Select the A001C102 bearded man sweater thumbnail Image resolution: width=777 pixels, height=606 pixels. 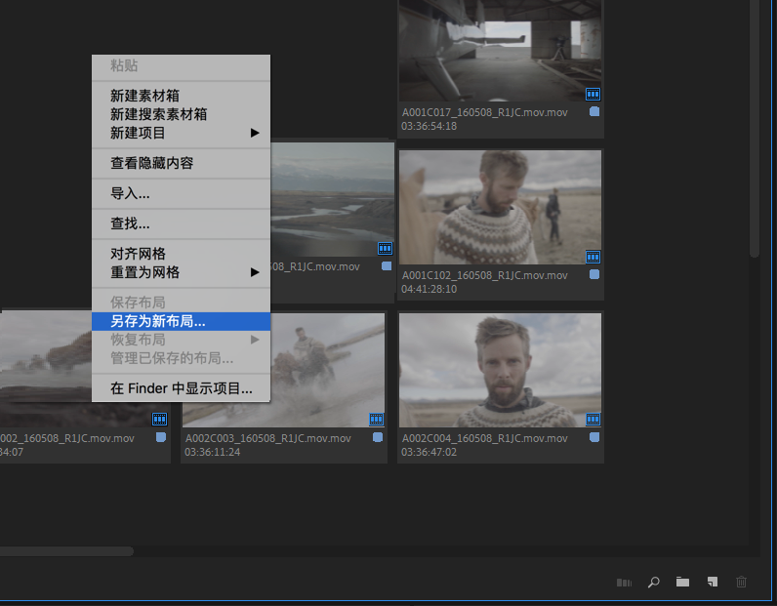click(500, 207)
